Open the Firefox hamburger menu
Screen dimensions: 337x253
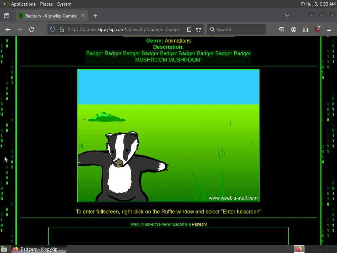tap(329, 29)
